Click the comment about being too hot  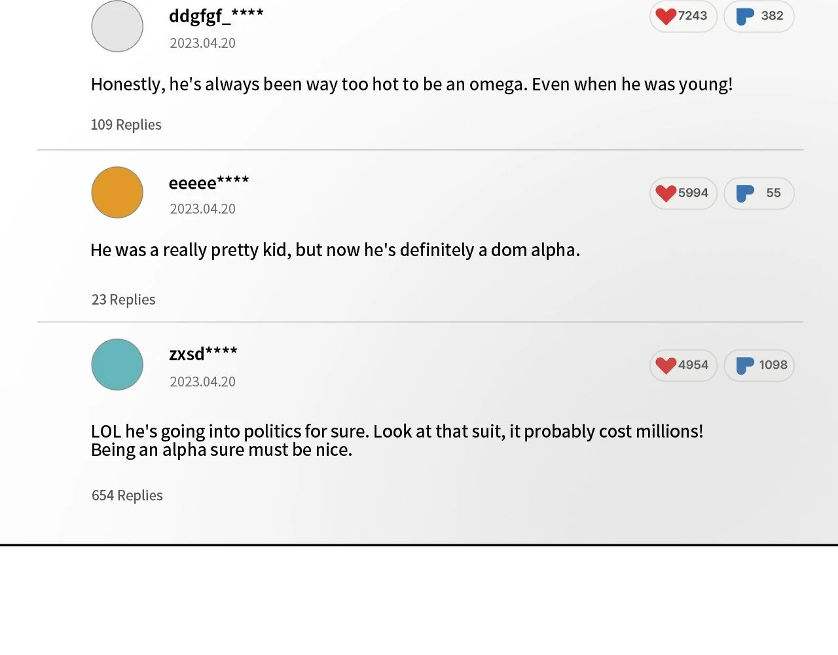(x=411, y=84)
